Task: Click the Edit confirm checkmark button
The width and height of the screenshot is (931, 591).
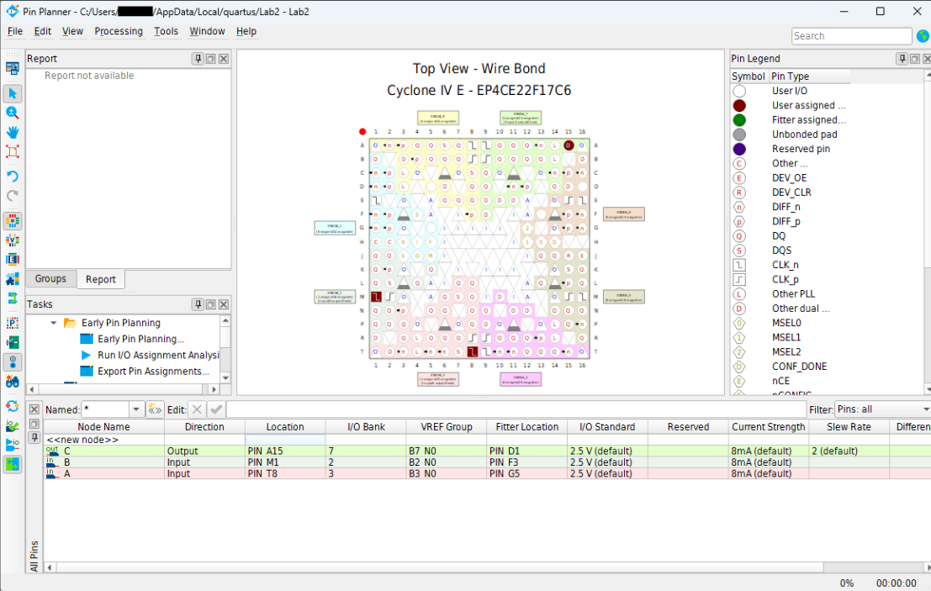Action: pyautogui.click(x=216, y=409)
